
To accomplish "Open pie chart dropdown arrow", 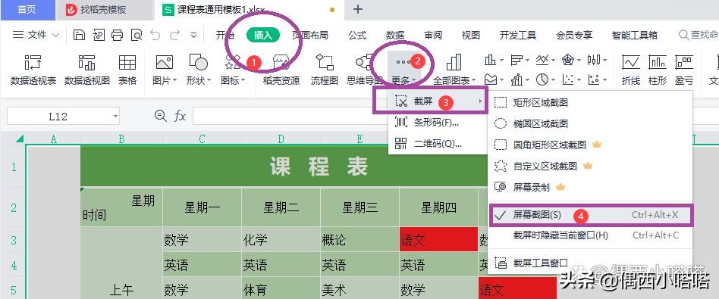I will click(x=553, y=80).
